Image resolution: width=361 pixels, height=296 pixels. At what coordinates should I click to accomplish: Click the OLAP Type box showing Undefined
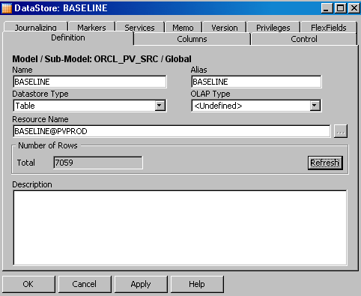[x=256, y=106]
